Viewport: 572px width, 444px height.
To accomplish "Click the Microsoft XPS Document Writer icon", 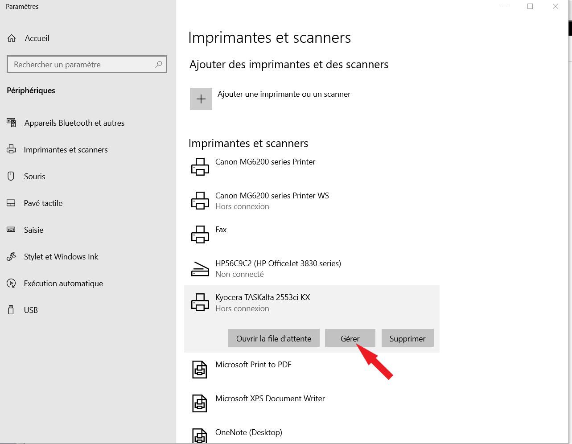I will [199, 403].
